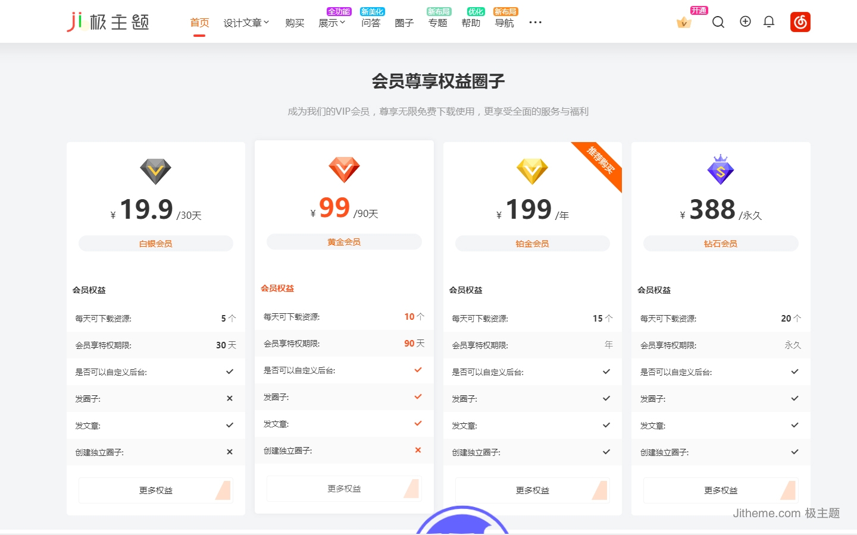Open the 专题 menu item
The height and width of the screenshot is (535, 857).
(437, 23)
